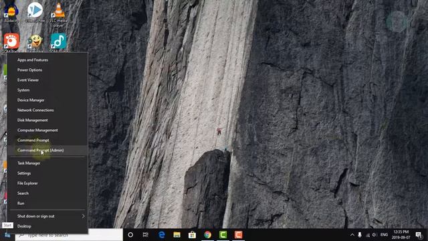Launch Device Manager
The height and width of the screenshot is (241, 428).
click(x=47, y=100)
